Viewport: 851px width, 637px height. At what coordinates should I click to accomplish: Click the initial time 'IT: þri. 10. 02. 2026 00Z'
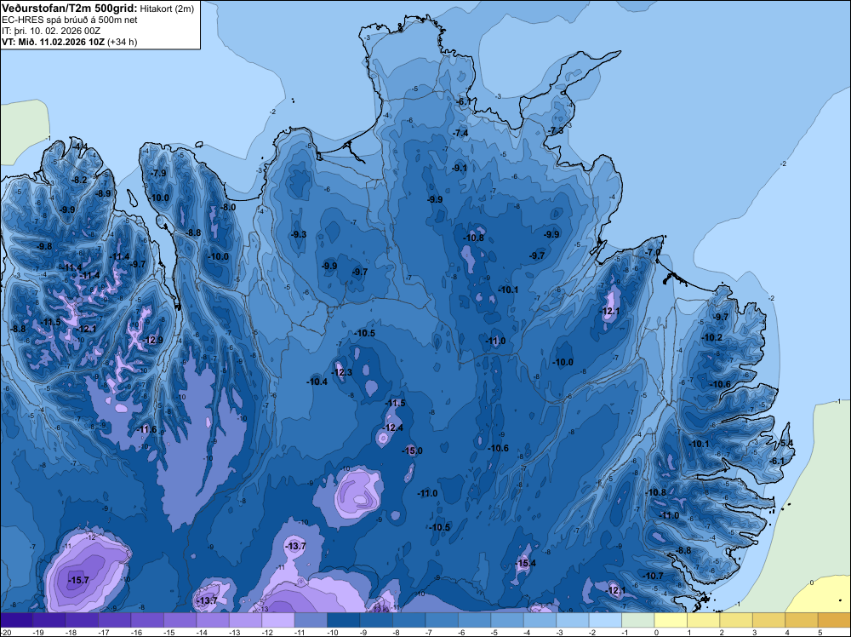click(51, 31)
